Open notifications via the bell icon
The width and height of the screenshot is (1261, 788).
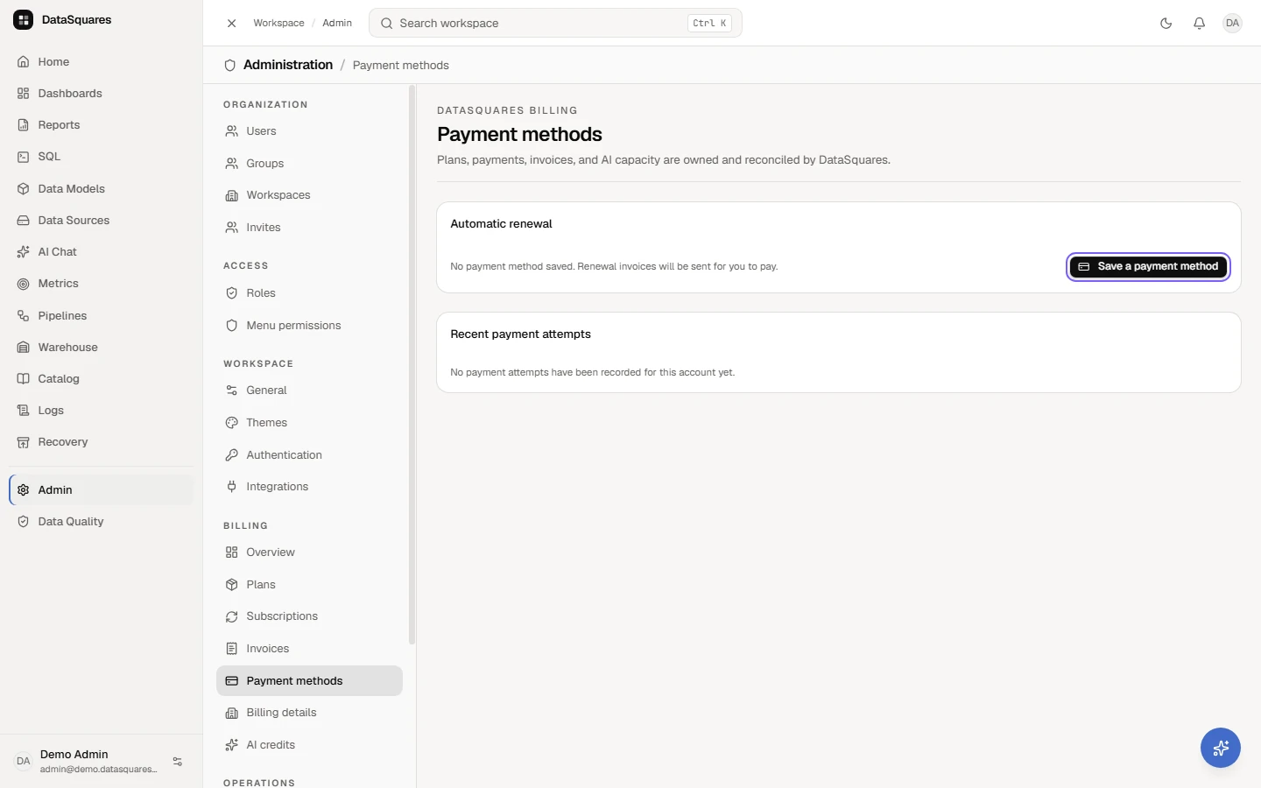point(1199,24)
